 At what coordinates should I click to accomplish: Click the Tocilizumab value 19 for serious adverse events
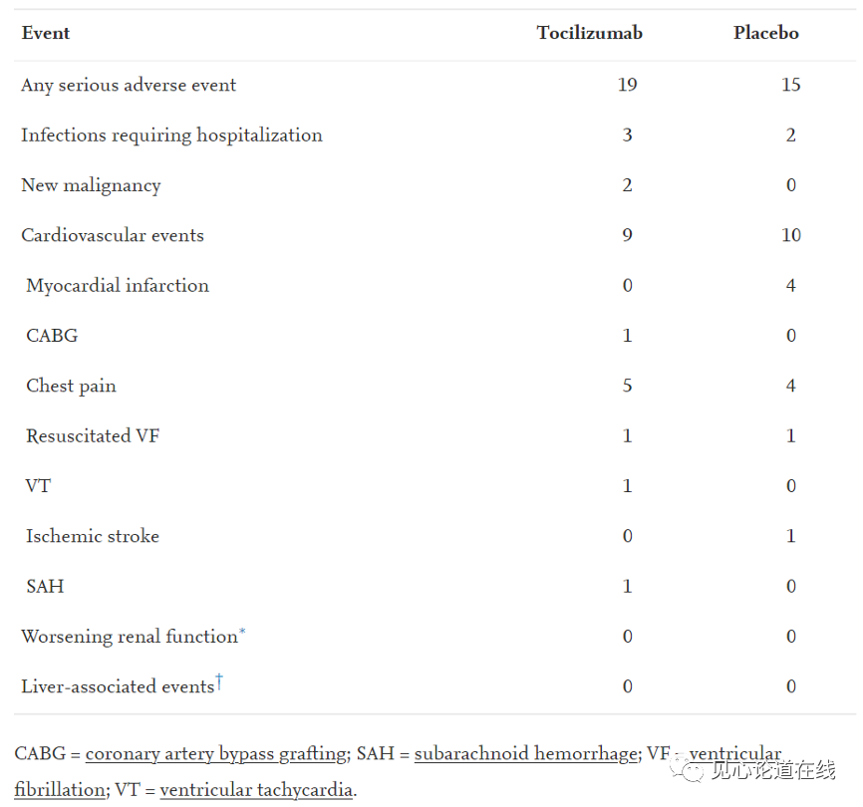pyautogui.click(x=627, y=85)
